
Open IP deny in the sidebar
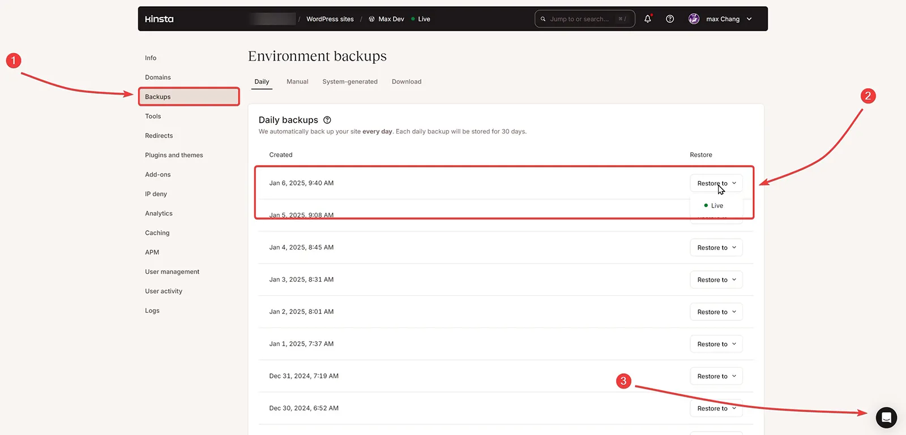156,194
